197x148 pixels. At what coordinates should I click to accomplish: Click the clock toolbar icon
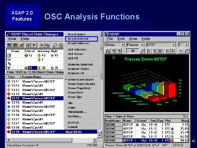[61, 45]
